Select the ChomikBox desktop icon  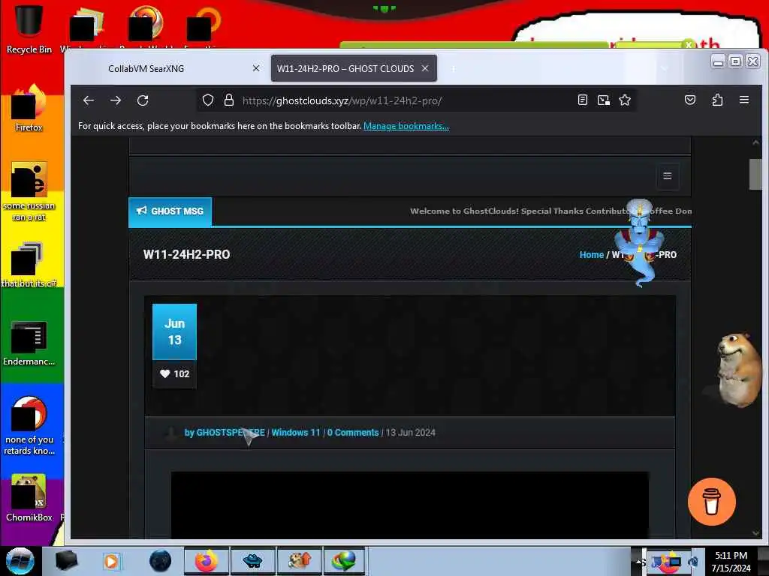click(x=29, y=497)
